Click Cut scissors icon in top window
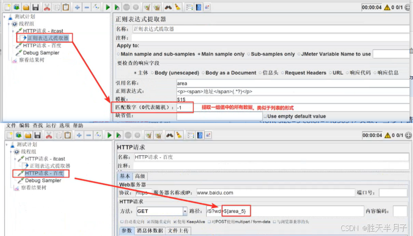Viewport: 413px width, 236px height. pos(47,8)
